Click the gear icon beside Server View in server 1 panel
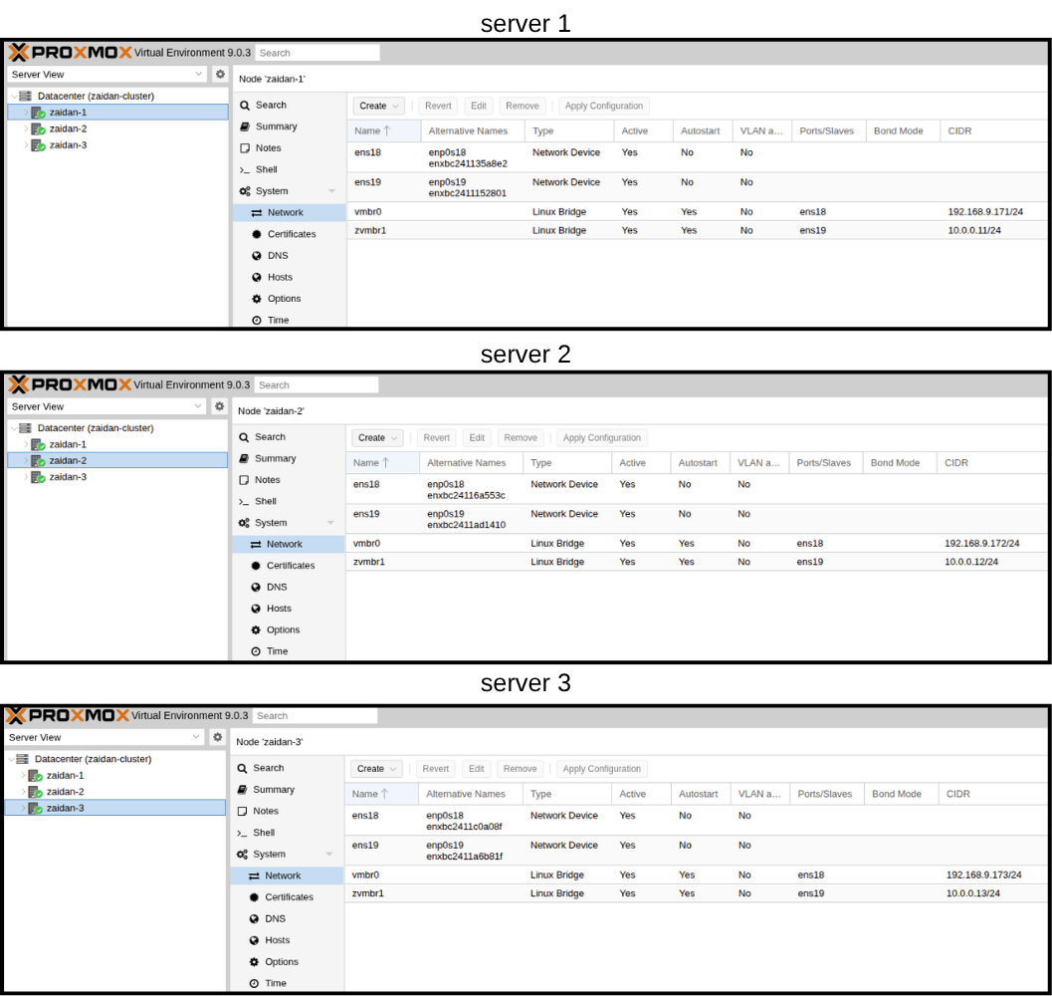 point(221,75)
